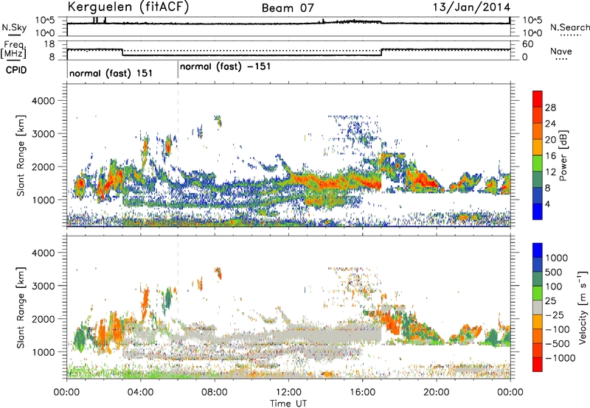This screenshot has width=590, height=408.
Task: Click the '-100' velocity colorbar tick
Action: [x=557, y=329]
